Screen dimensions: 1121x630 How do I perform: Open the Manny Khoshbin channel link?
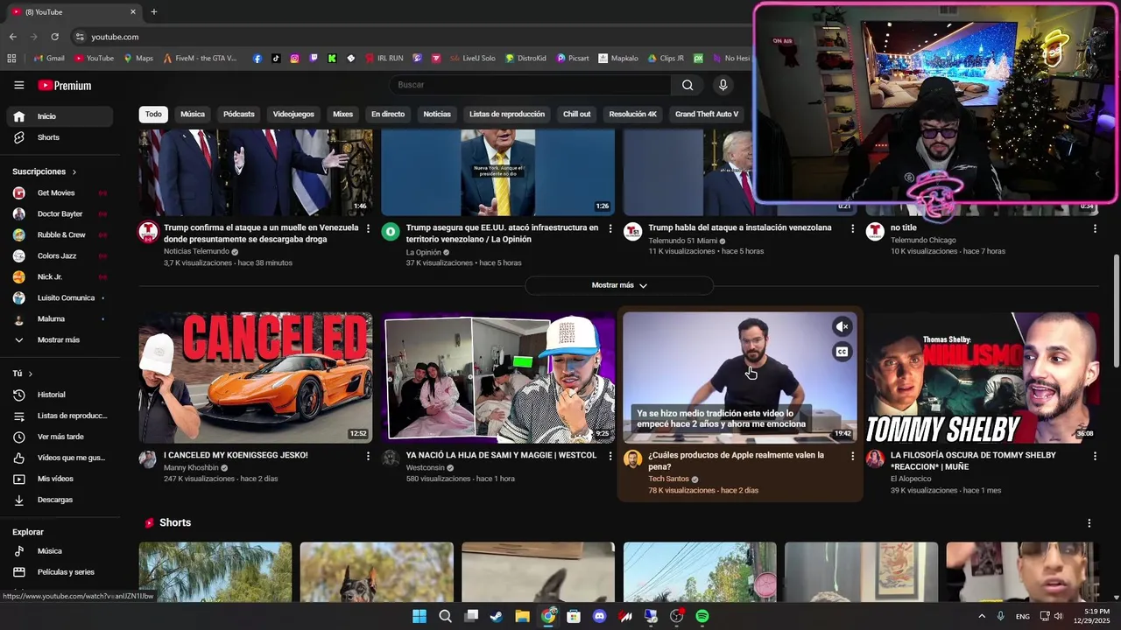pyautogui.click(x=191, y=467)
